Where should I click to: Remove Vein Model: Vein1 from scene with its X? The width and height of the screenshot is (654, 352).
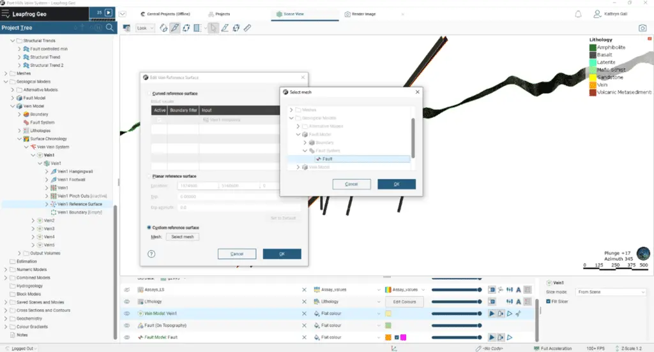(304, 313)
